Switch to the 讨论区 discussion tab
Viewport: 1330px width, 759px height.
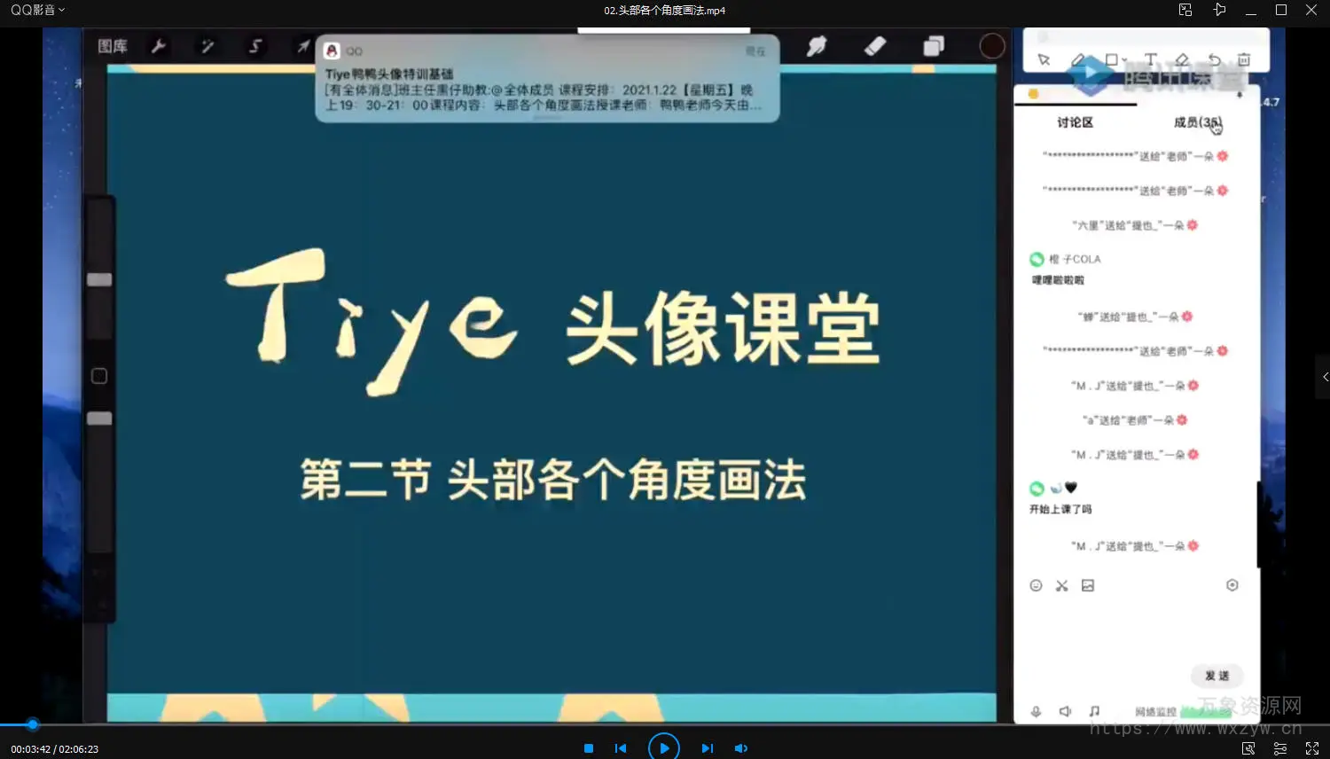[1075, 122]
